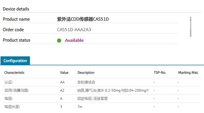
Task: Select the order code CAS51D-AAA2A3 text
Action: point(74,30)
